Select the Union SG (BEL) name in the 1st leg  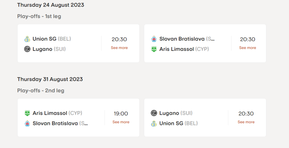pos(52,39)
